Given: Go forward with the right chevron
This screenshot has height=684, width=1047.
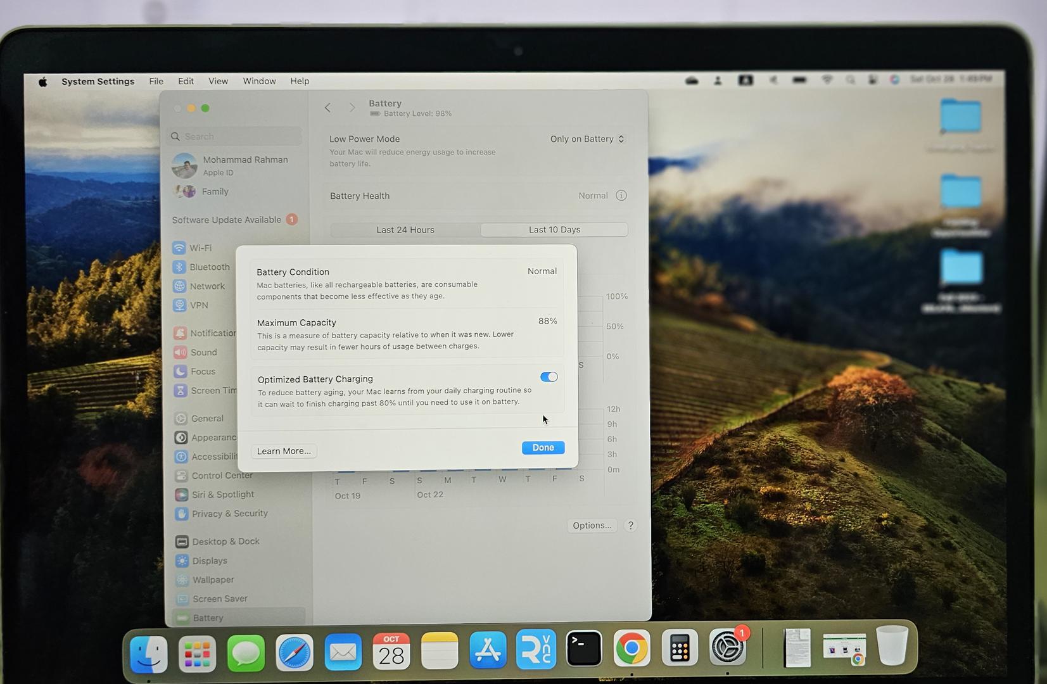Looking at the screenshot, I should 352,108.
